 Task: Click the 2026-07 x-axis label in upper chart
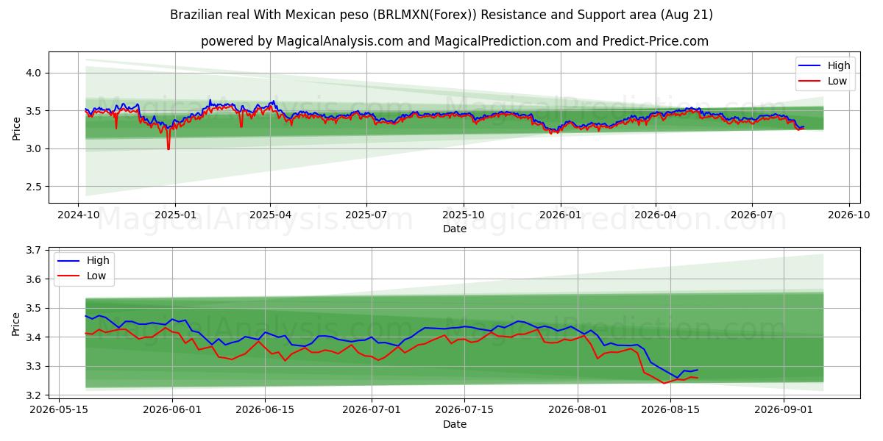coord(751,215)
